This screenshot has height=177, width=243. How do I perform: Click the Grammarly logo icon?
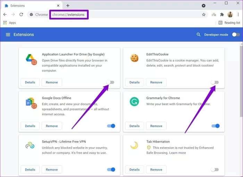point(134,102)
